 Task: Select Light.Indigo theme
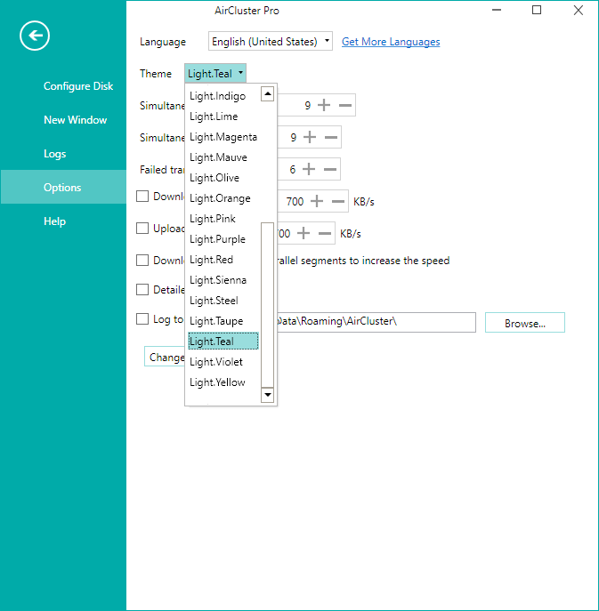pos(223,96)
